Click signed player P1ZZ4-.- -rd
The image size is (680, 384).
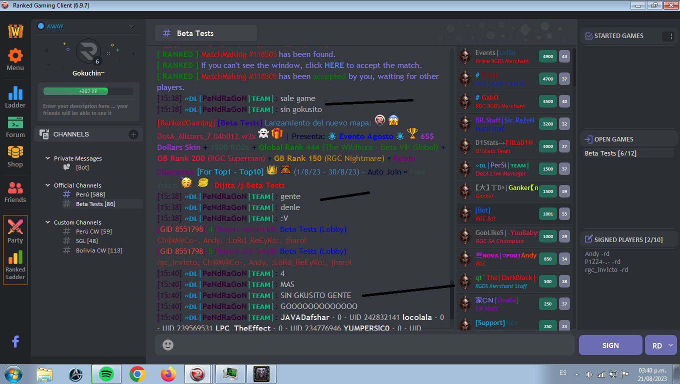pos(602,262)
